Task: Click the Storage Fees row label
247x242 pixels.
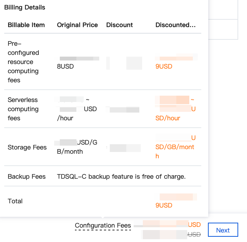Action: [27, 147]
